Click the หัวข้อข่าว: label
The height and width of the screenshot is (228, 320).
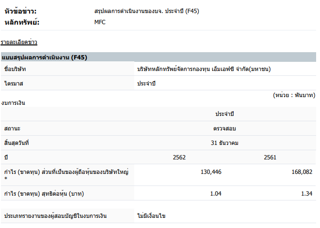(x=21, y=11)
